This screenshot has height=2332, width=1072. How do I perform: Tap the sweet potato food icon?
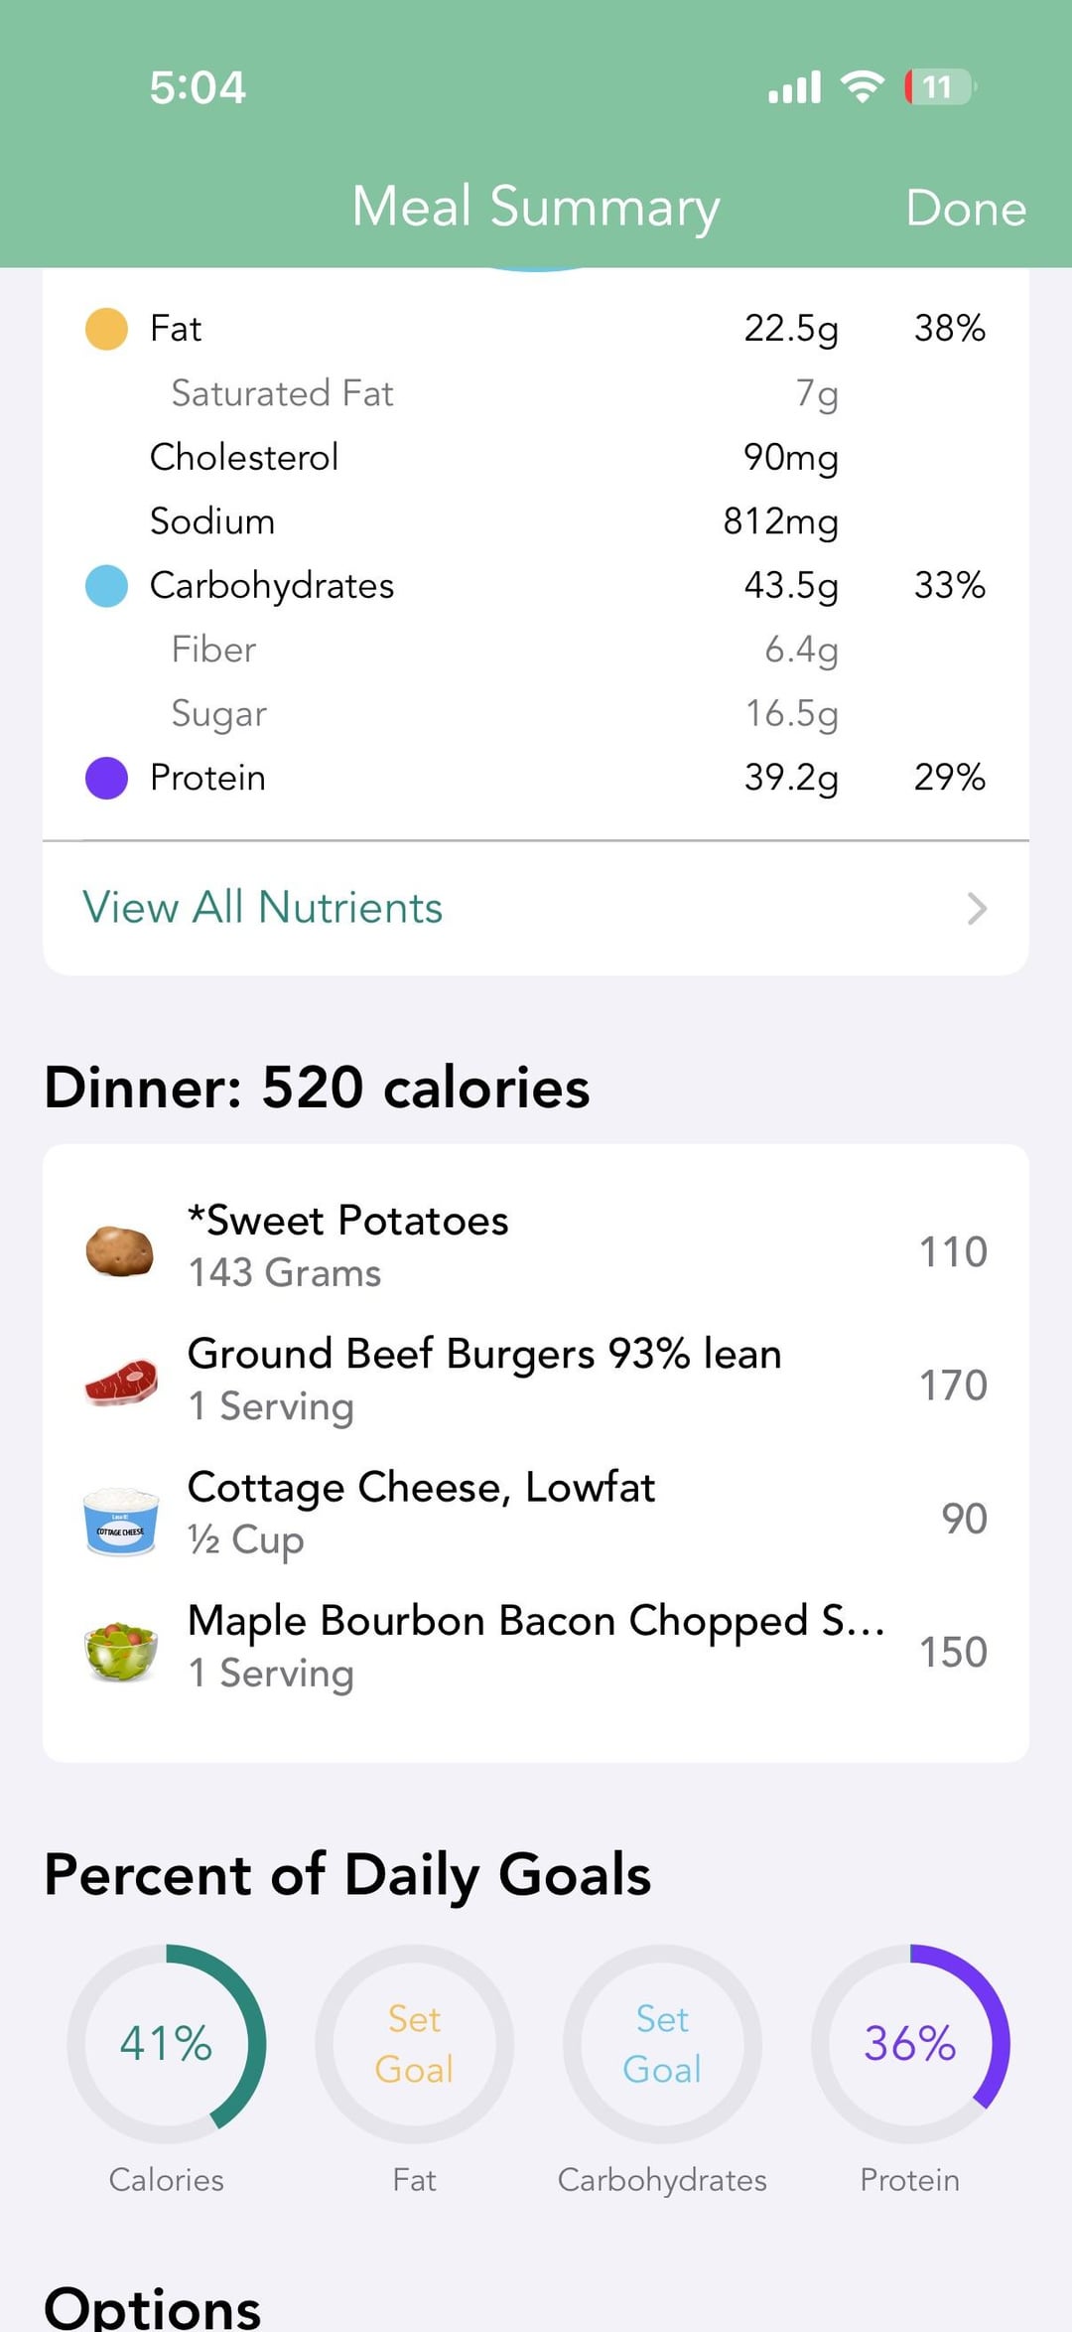(x=119, y=1250)
